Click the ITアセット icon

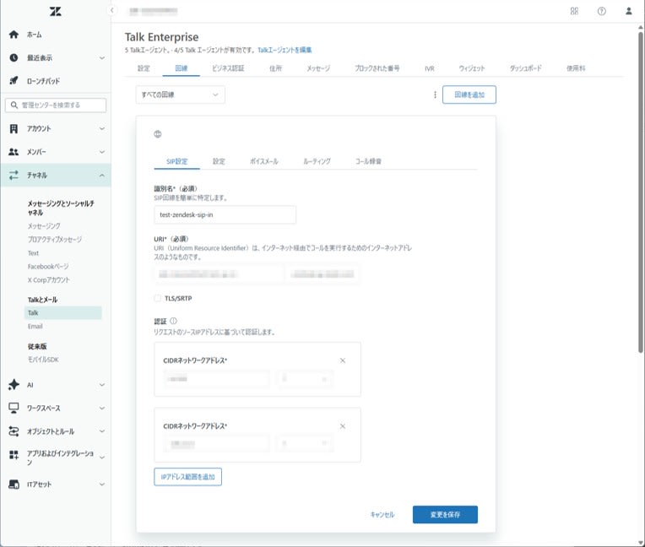(14, 484)
